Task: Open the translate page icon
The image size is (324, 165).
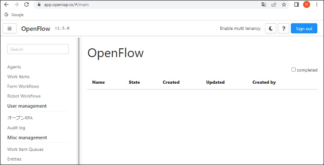Action: 264,5
